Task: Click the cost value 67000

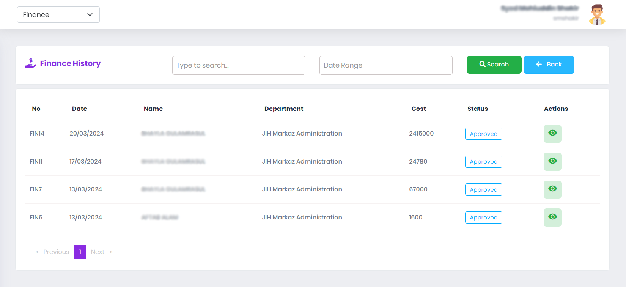Action: 418,189
